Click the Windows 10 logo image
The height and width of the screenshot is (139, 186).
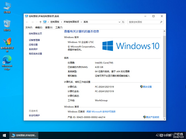(131, 46)
